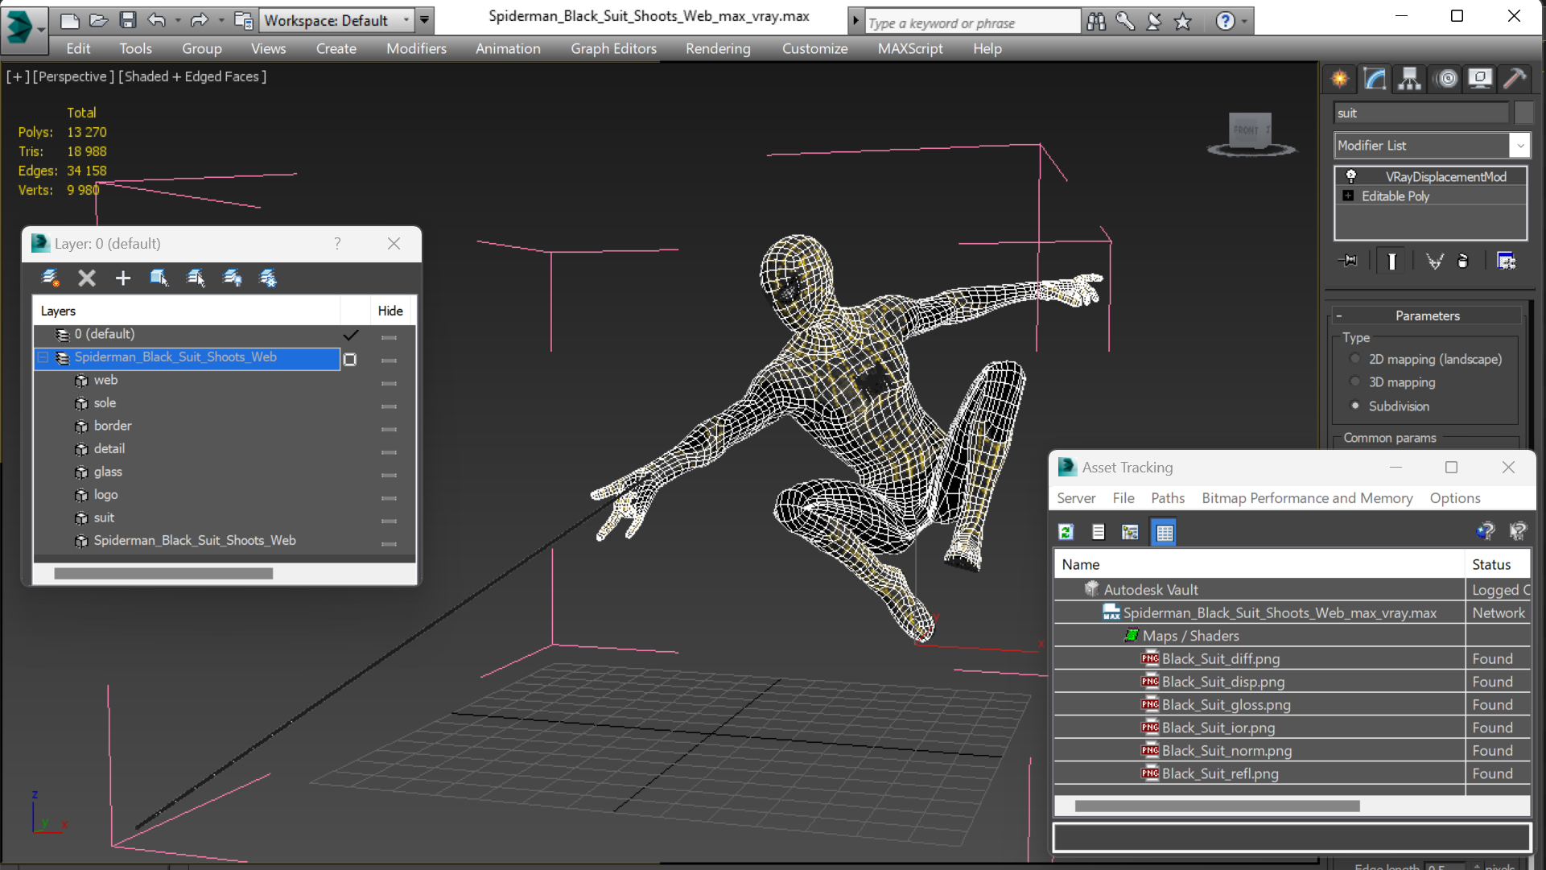Open the help question mark icon
Viewport: 1546px width, 870px height.
coord(1225,22)
